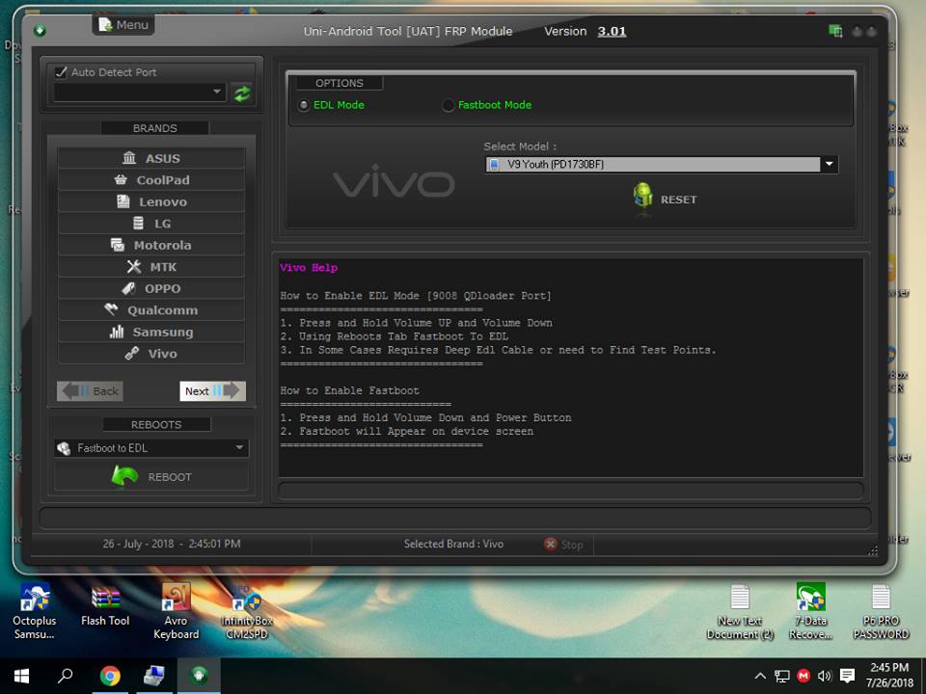
Task: Click the LG database icon
Action: [138, 223]
